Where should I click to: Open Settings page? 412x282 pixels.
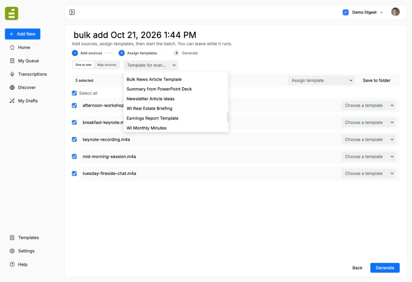(26, 251)
